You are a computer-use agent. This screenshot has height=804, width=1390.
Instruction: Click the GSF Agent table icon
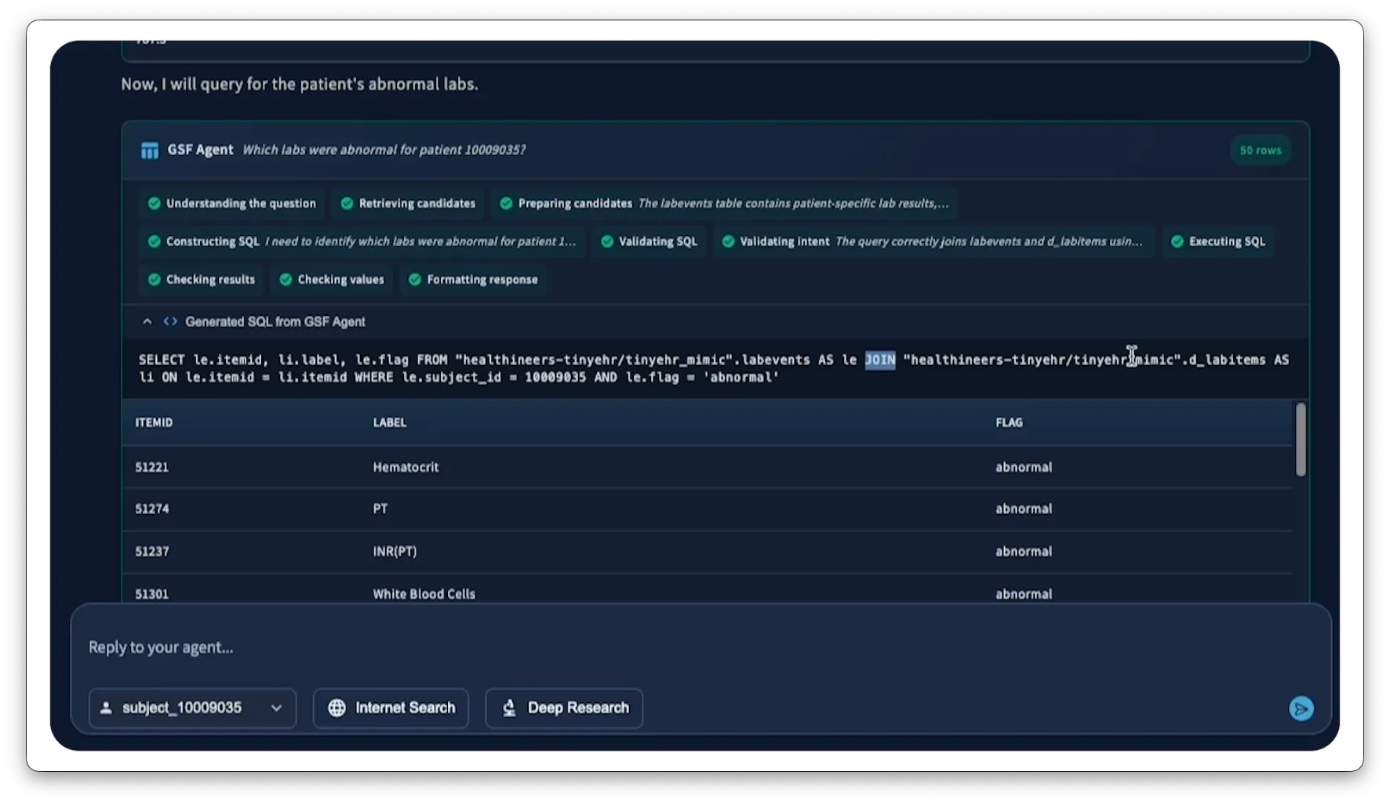point(149,150)
